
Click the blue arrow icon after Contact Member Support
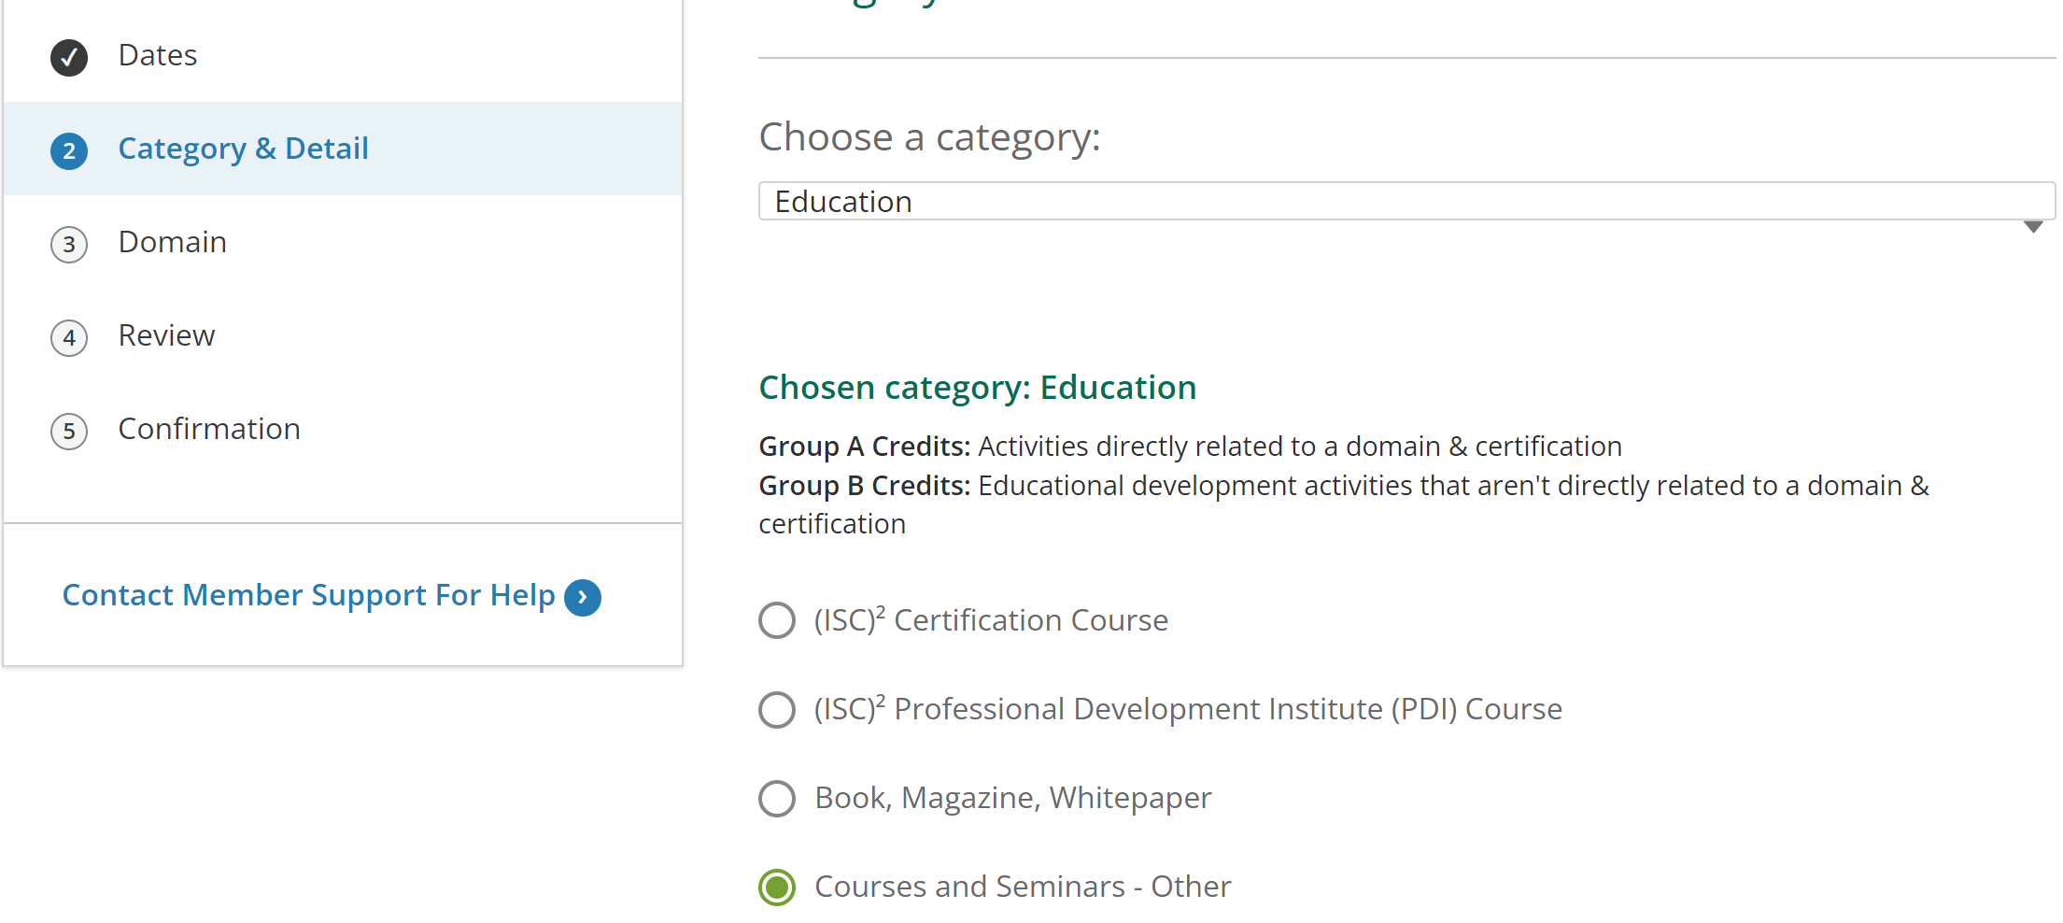583,598
